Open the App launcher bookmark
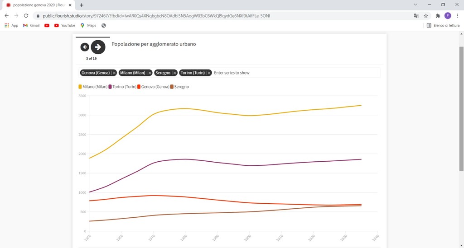Image resolution: width=464 pixels, height=248 pixels. pyautogui.click(x=11, y=26)
